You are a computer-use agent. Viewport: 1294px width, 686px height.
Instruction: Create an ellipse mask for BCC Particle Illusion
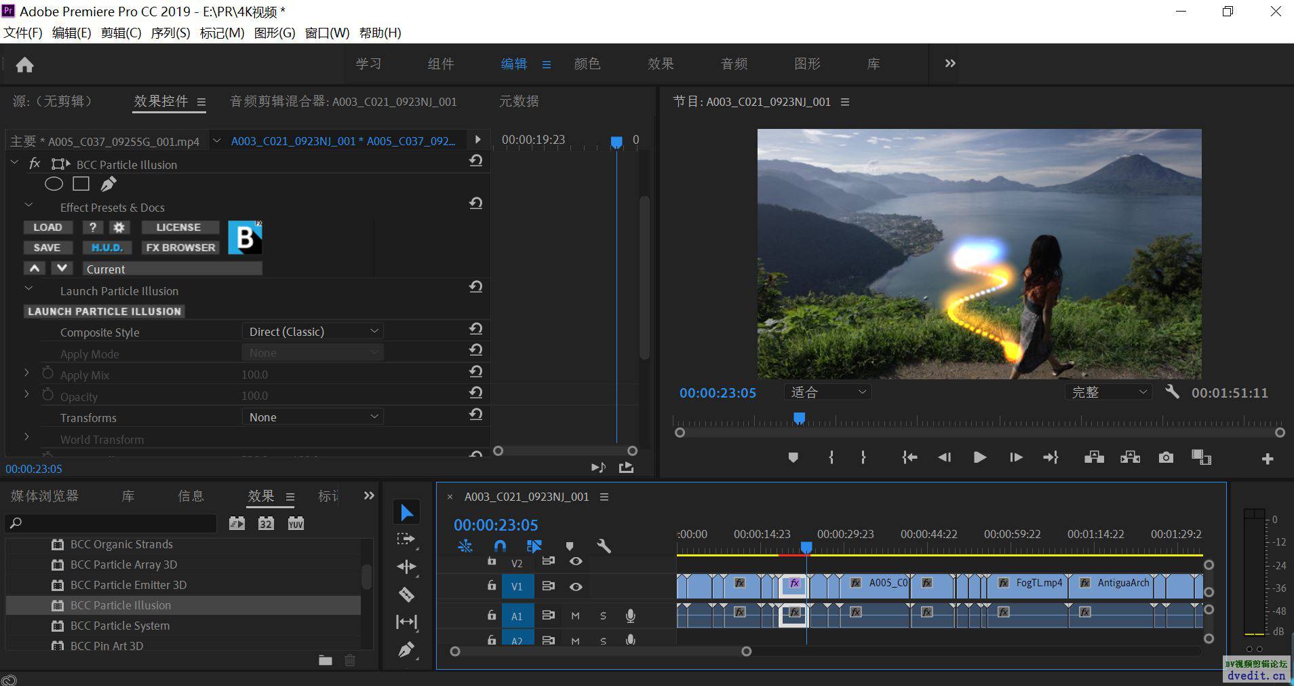pyautogui.click(x=54, y=184)
